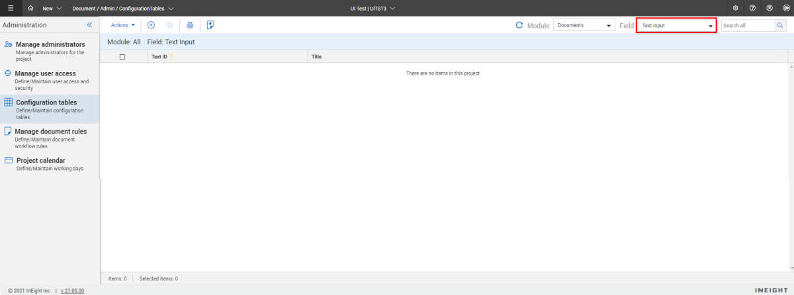Click the Search all input field

[748, 25]
